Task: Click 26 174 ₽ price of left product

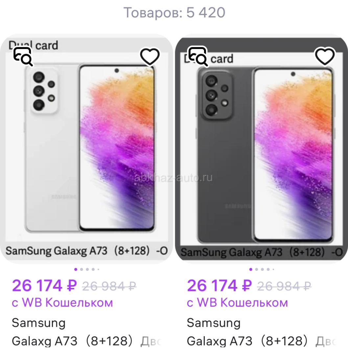Action: [44, 286]
